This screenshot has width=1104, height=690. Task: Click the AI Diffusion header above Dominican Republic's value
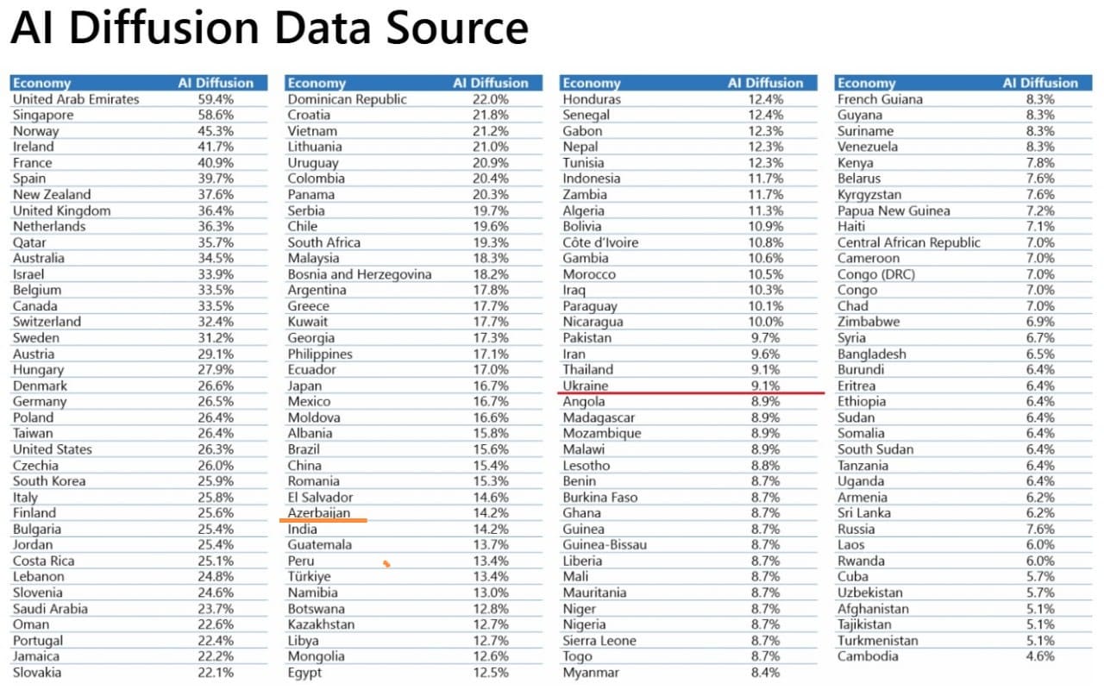[x=490, y=84]
